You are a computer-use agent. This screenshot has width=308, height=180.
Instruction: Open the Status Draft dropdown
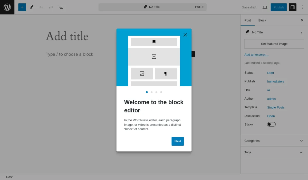[271, 73]
